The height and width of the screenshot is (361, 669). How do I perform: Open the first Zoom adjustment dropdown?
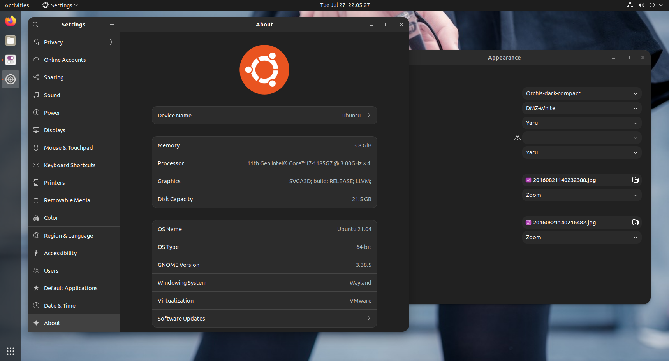point(581,195)
